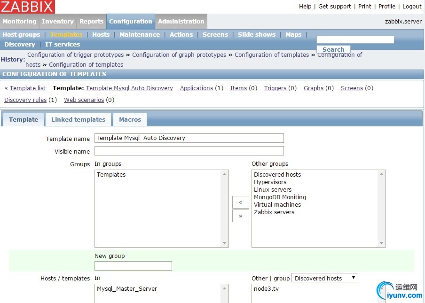425x303 pixels.
Task: Open the Get support link
Action: [334, 7]
